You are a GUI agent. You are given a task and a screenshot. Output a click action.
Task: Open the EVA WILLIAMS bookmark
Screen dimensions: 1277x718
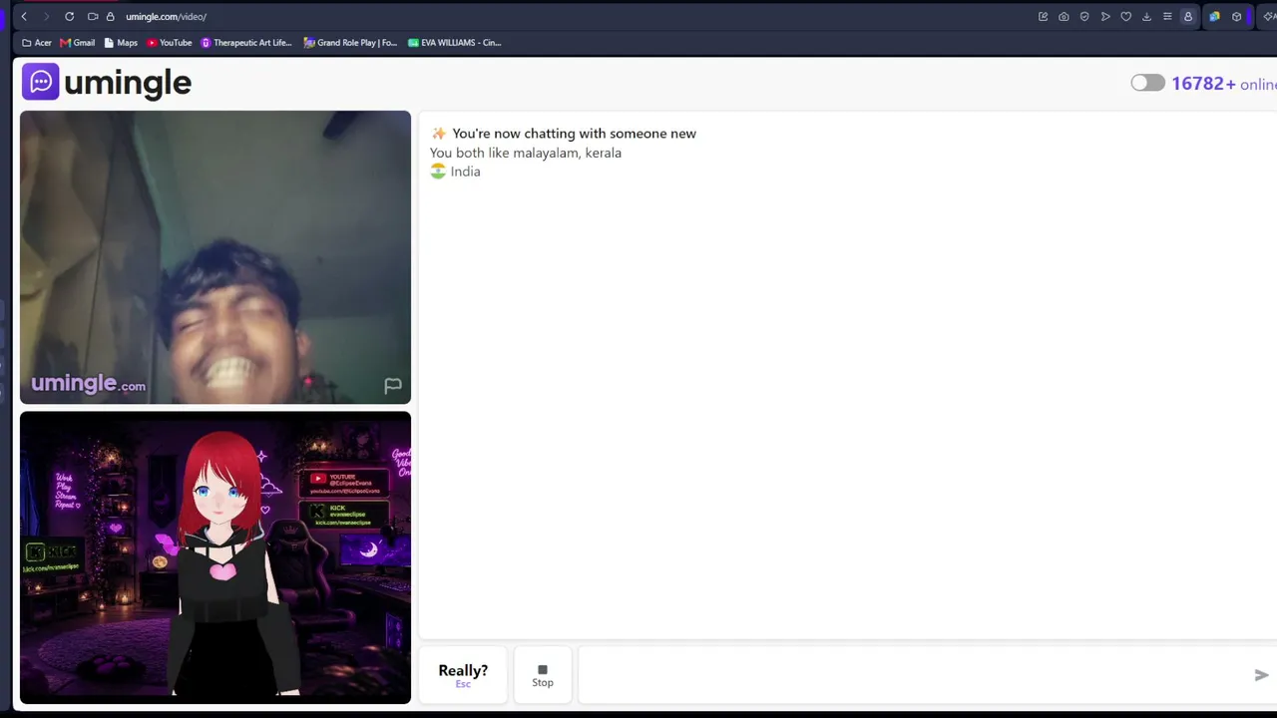click(455, 43)
